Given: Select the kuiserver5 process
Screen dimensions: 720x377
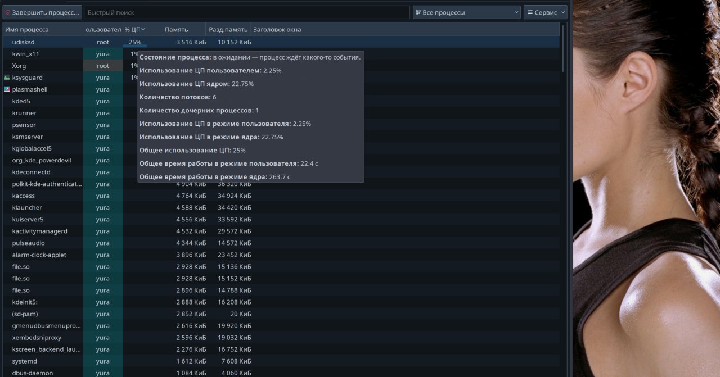Looking at the screenshot, I should [x=28, y=219].
